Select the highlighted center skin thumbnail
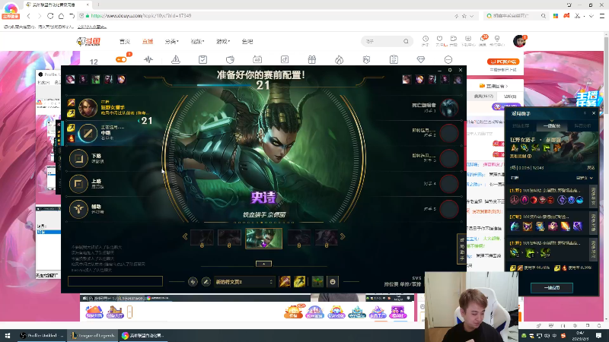 (263, 238)
